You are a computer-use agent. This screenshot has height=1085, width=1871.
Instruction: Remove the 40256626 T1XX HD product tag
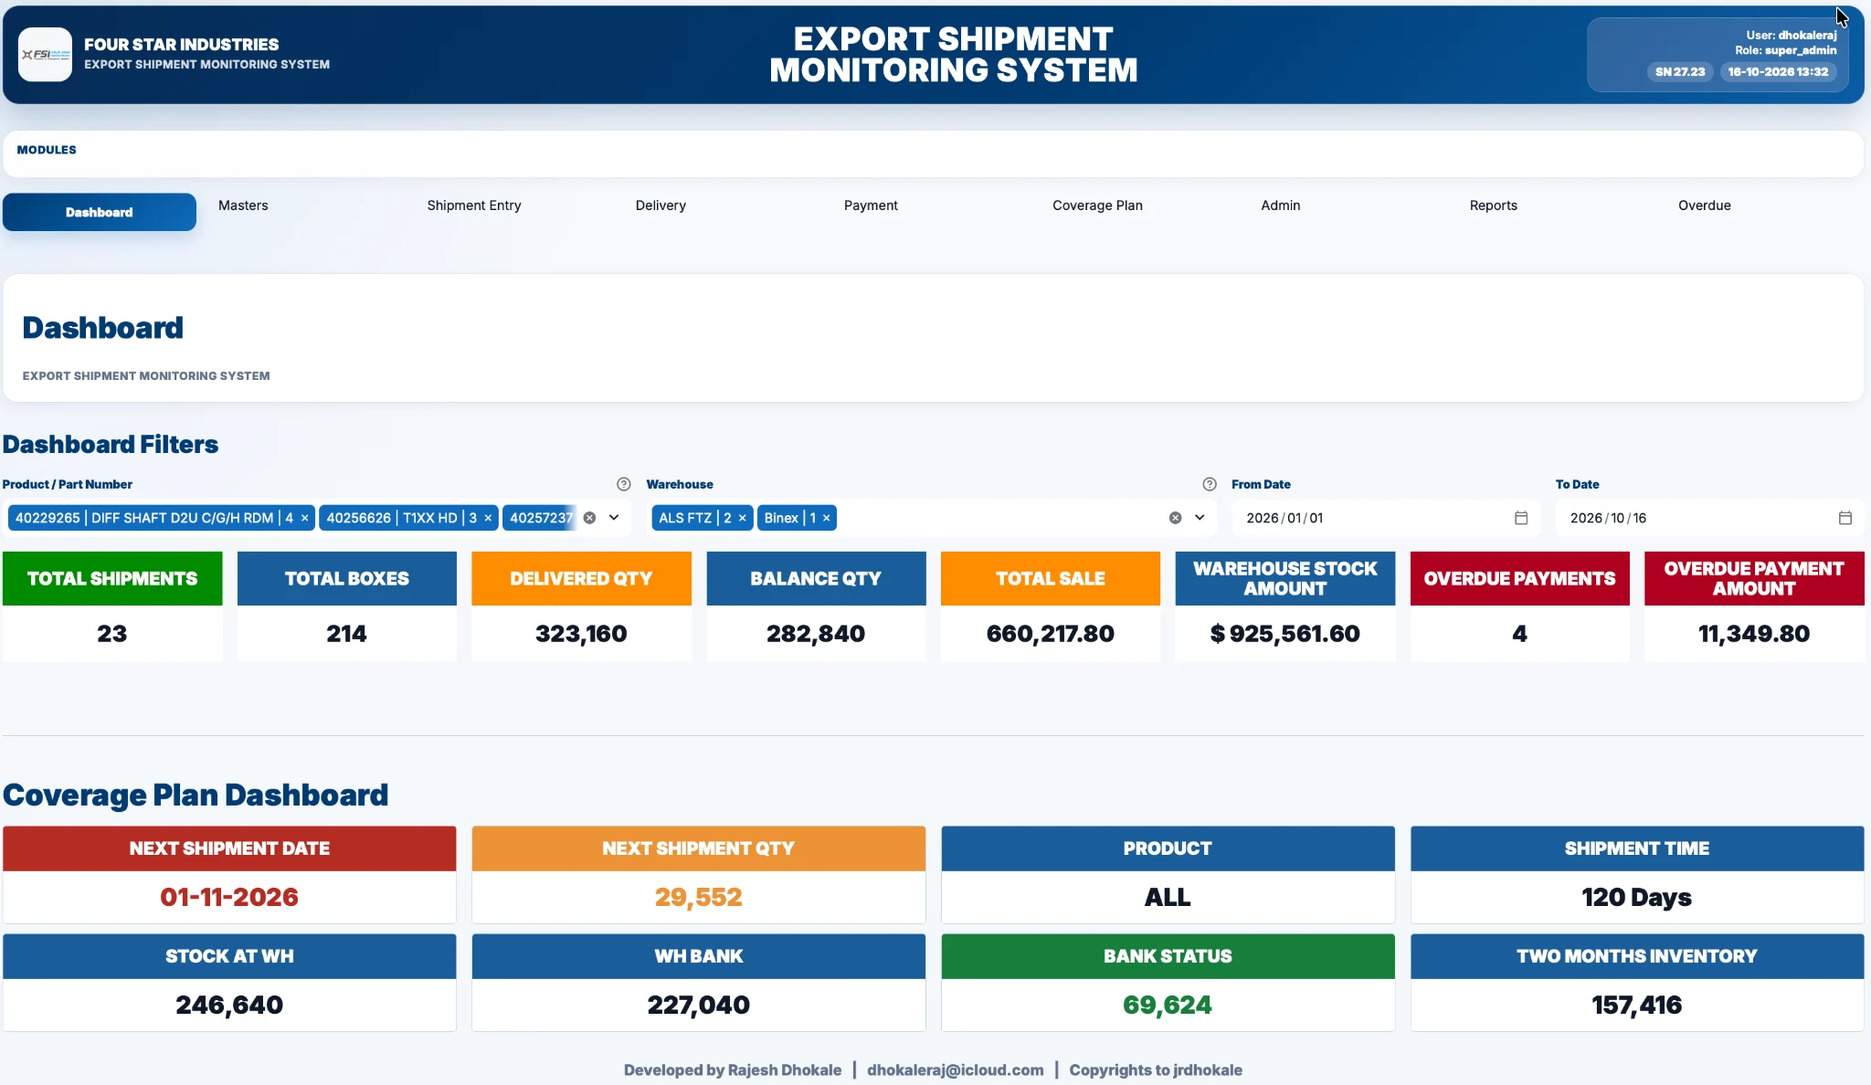click(488, 518)
